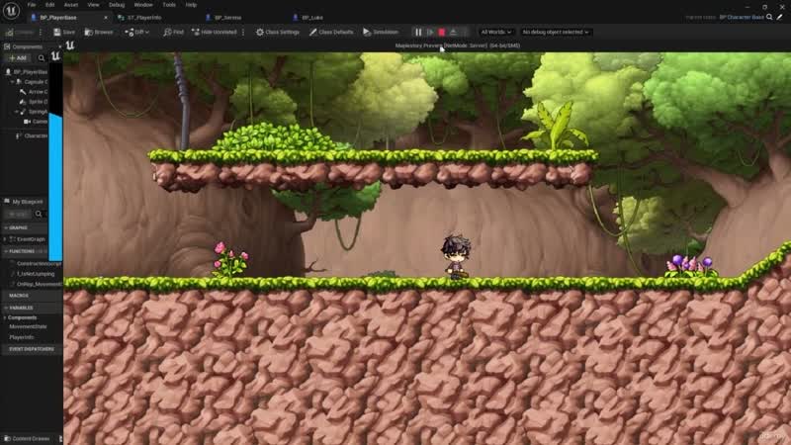Collapse the VARIABLES section

[x=6, y=308]
